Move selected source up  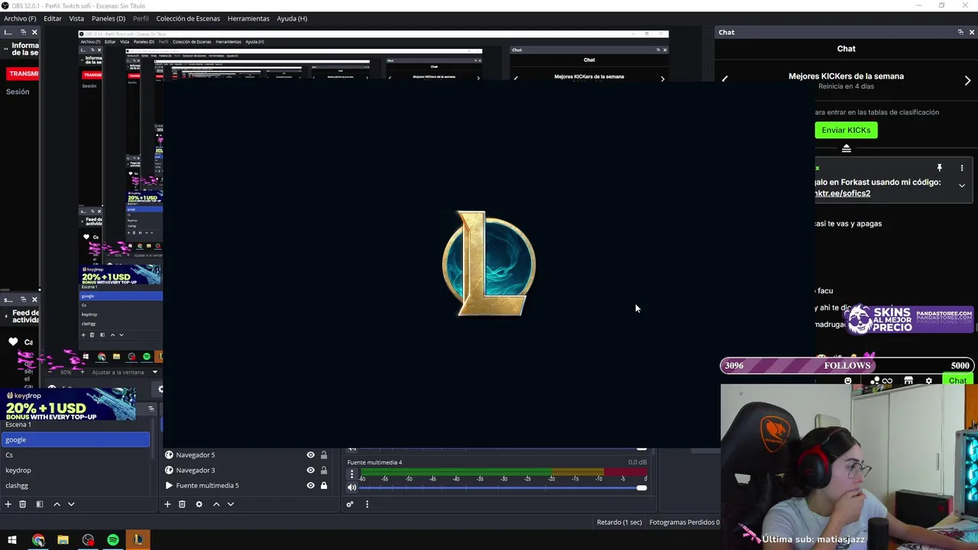[216, 504]
